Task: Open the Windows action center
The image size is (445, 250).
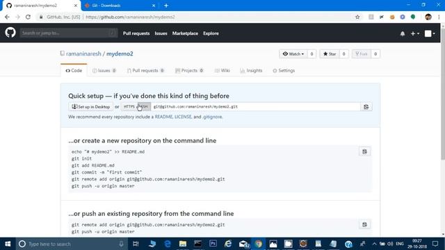Action: pyautogui.click(x=435, y=244)
